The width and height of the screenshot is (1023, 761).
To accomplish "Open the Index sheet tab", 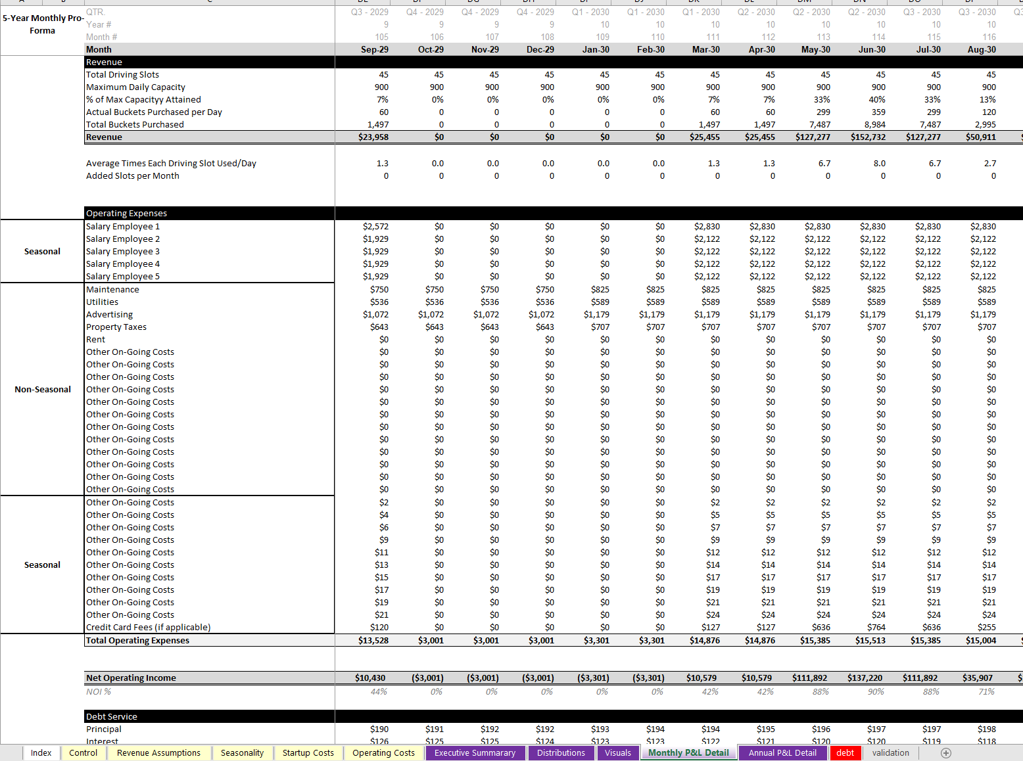I will pos(41,753).
